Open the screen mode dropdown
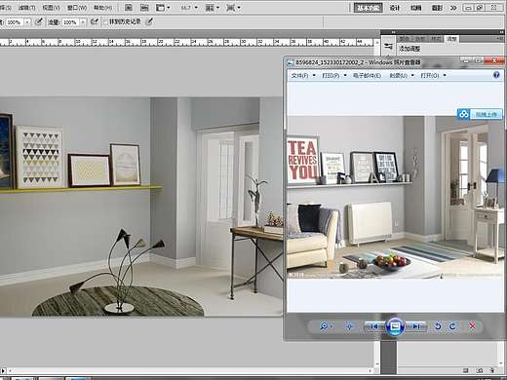The width and height of the screenshot is (507, 380). pyautogui.click(x=233, y=7)
